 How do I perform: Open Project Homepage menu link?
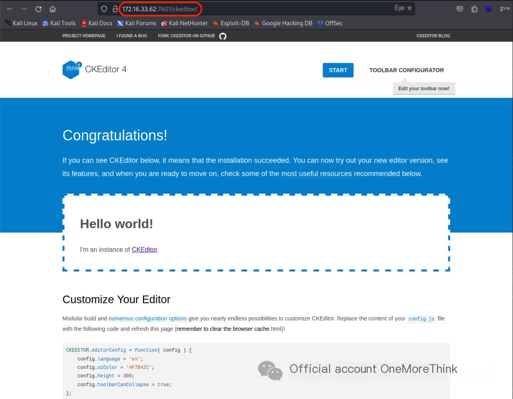point(84,36)
